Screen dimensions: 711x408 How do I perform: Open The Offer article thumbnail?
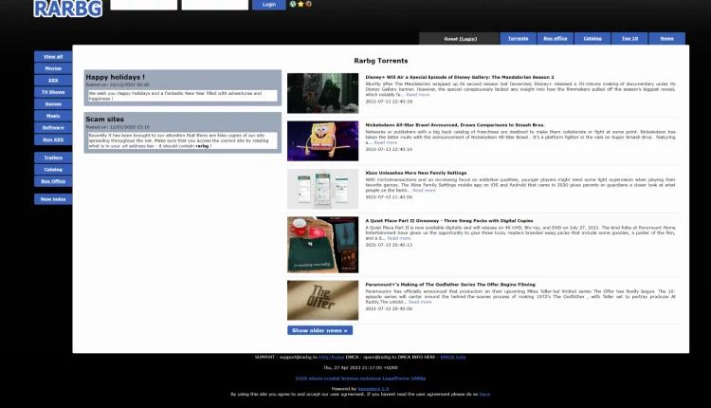tap(322, 300)
